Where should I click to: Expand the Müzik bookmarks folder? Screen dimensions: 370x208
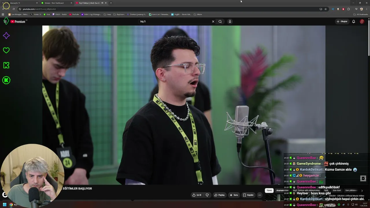click(198, 14)
